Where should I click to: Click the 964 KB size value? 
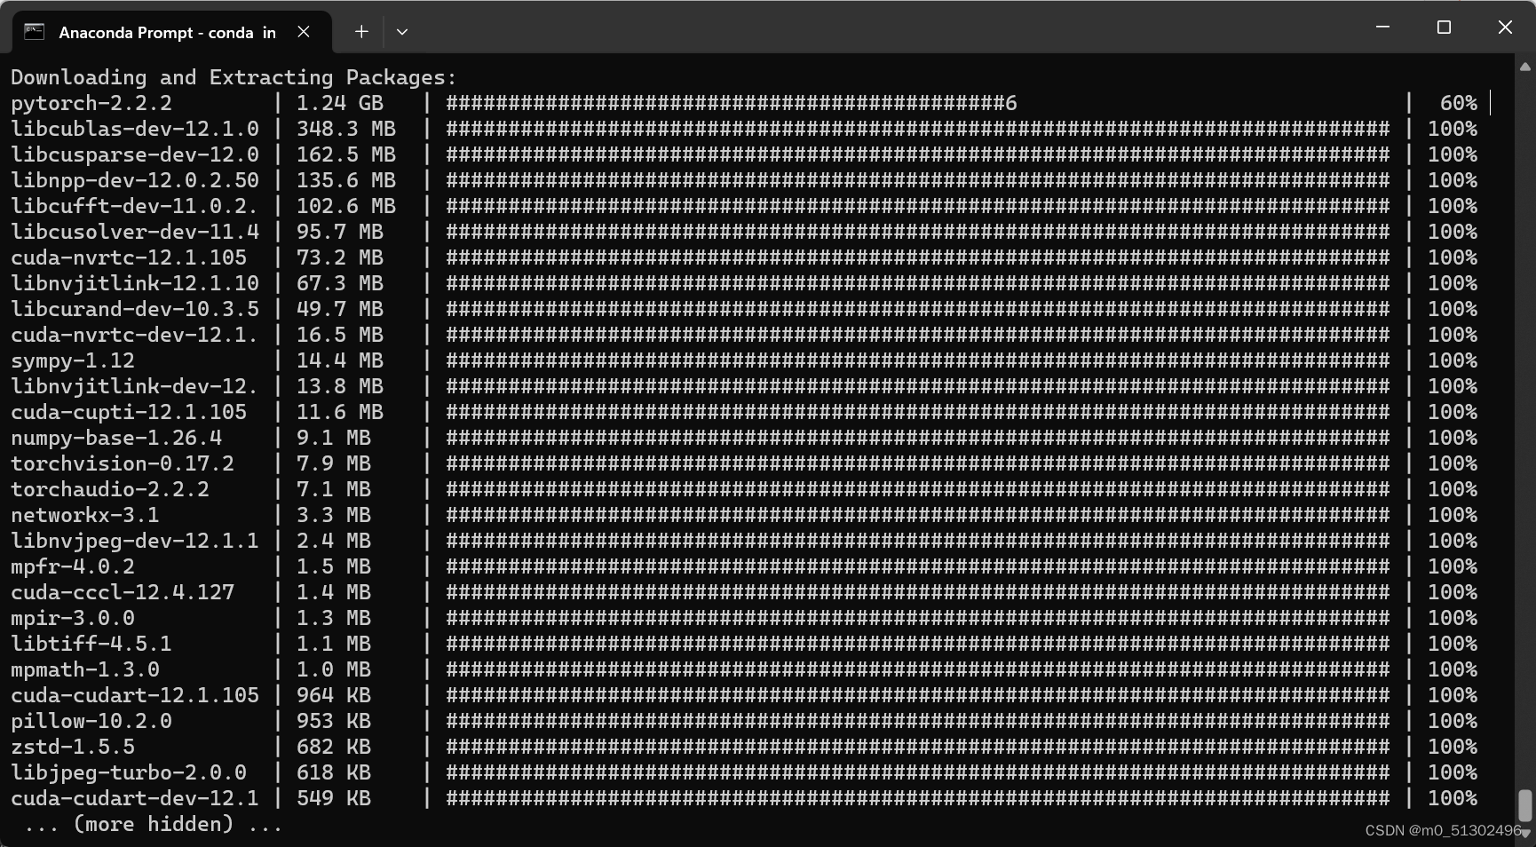click(334, 695)
